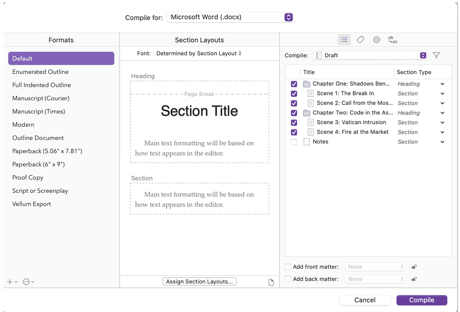460x312 pixels.
Task: Select the Script or Screenplay format
Action: (x=61, y=191)
